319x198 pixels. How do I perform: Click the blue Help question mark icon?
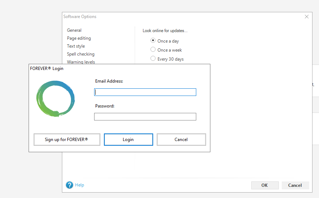pyautogui.click(x=70, y=185)
